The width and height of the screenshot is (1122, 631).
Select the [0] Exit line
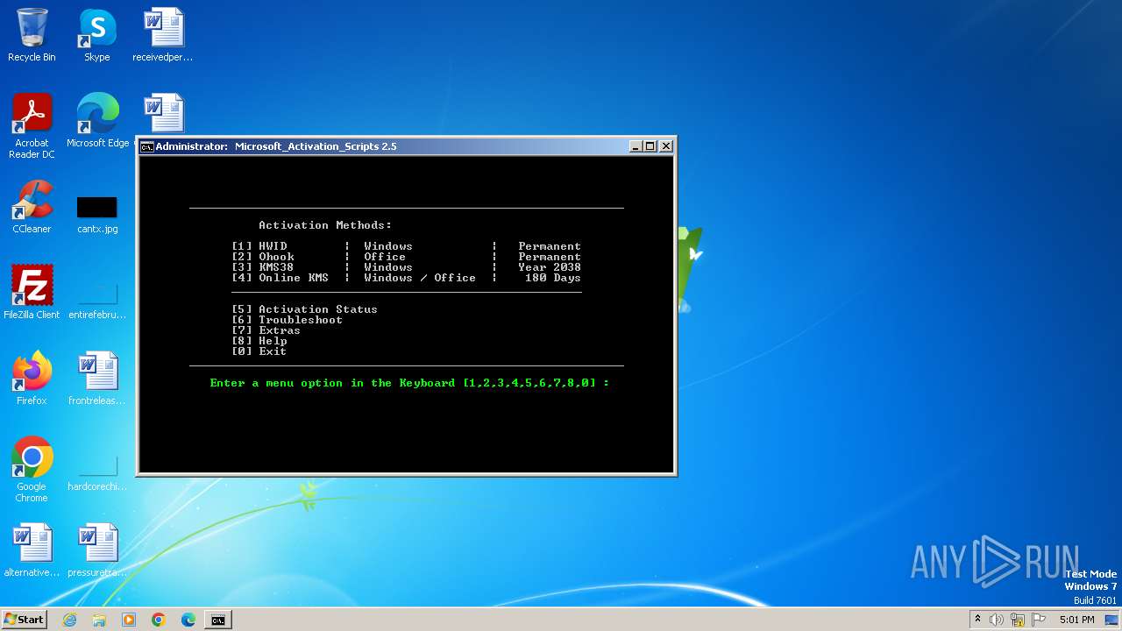(259, 351)
